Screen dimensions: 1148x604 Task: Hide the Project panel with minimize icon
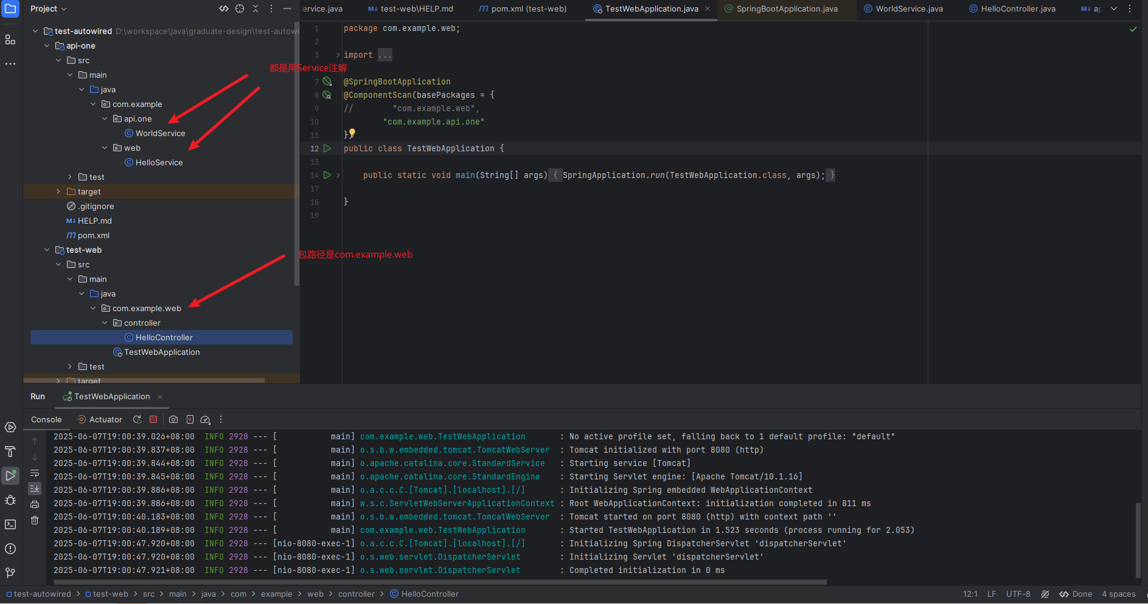click(287, 9)
